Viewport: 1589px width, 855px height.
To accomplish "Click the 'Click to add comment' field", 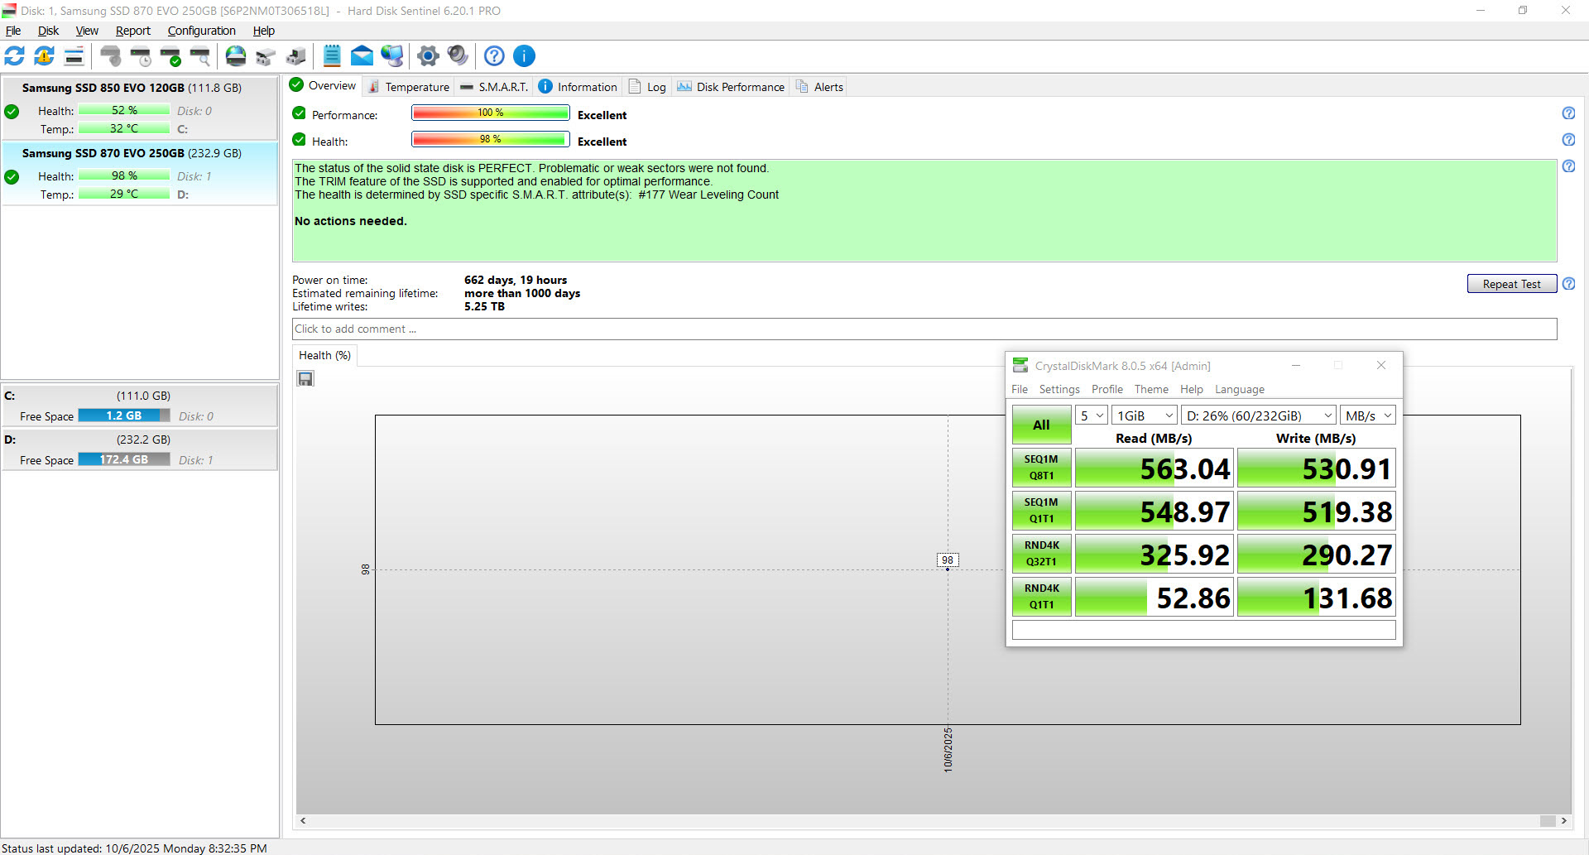I will click(x=924, y=329).
